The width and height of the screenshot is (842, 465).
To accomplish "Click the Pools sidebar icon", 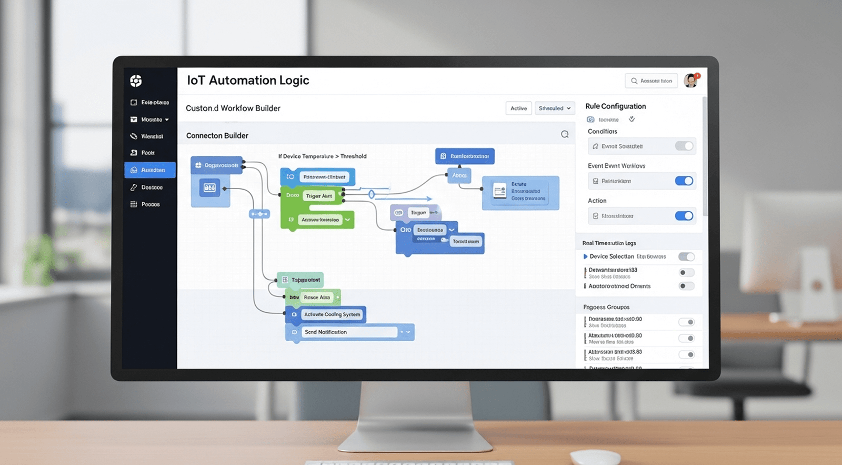I will pos(134,153).
